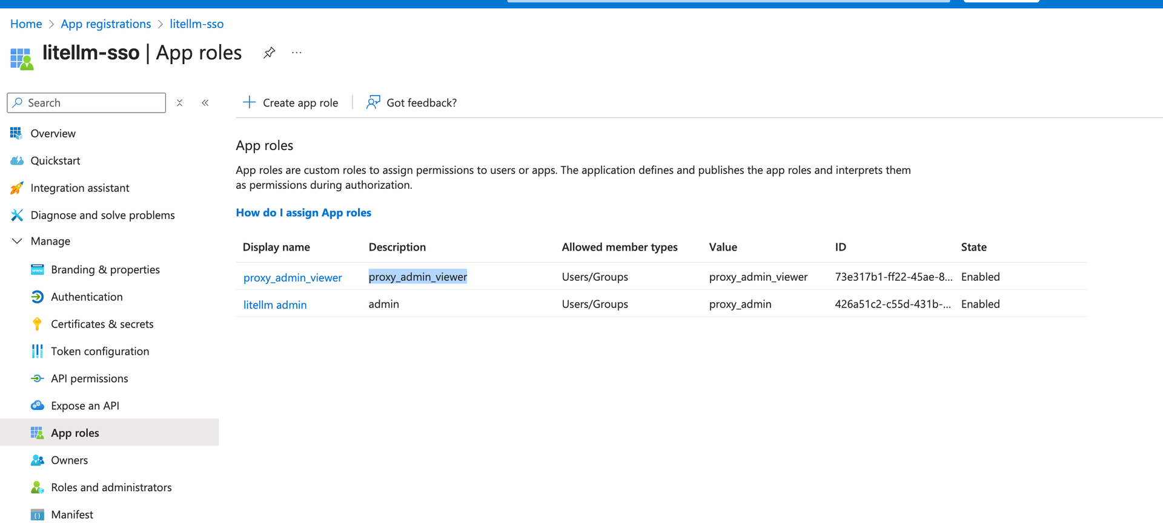Click the Owners people icon
1163x523 pixels.
point(38,460)
